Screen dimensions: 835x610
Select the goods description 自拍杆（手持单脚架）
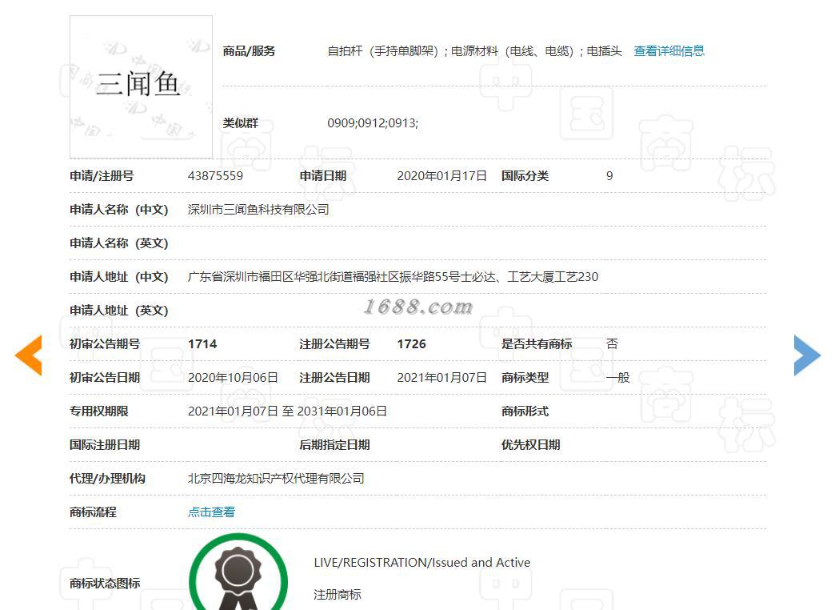(x=383, y=51)
